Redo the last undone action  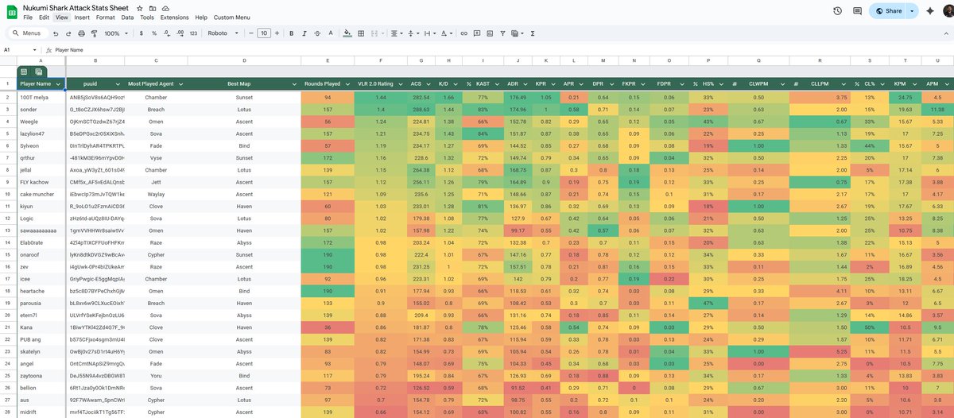point(68,33)
